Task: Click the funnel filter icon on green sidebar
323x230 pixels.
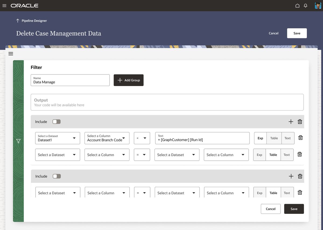Action: [18, 141]
